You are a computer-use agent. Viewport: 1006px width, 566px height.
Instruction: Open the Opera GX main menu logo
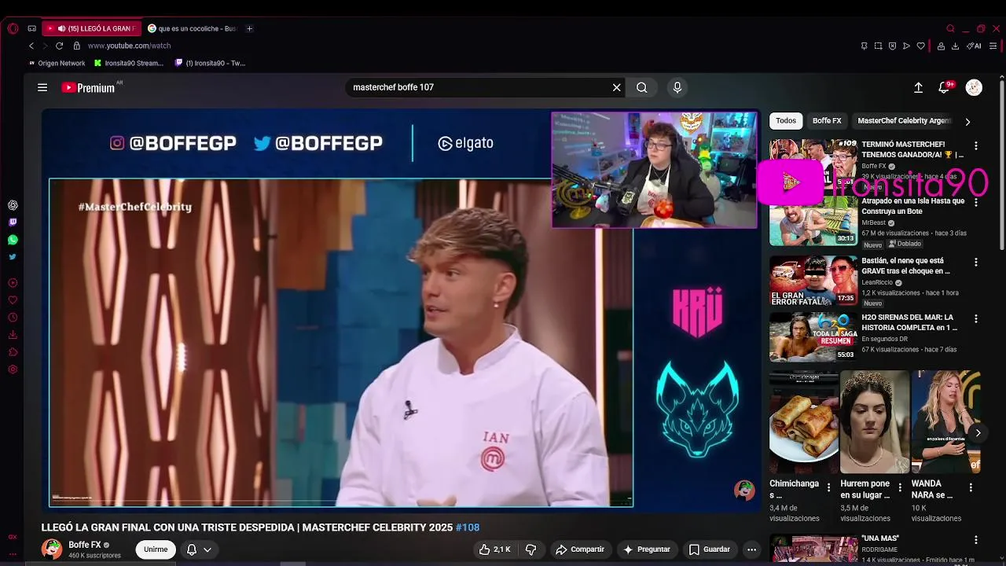[13, 28]
